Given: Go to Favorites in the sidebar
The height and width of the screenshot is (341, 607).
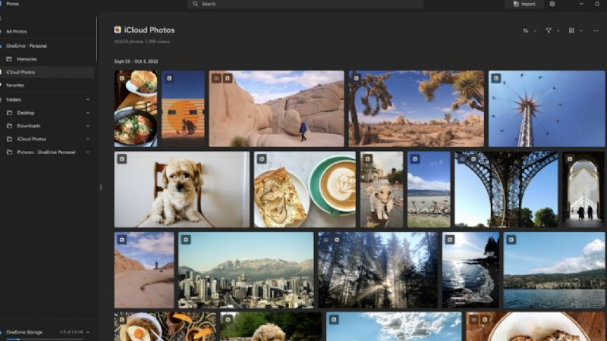Looking at the screenshot, I should (15, 86).
